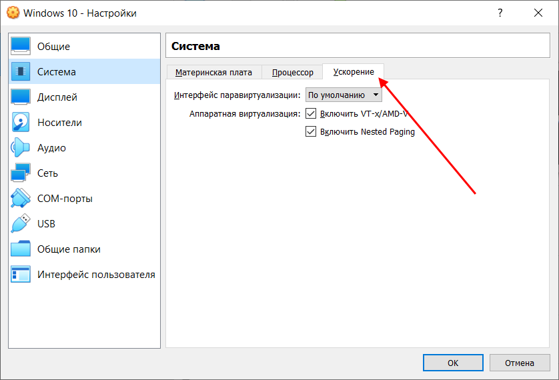Open Audio settings via speaker icon
Screen dimensions: 559x380
point(21,148)
